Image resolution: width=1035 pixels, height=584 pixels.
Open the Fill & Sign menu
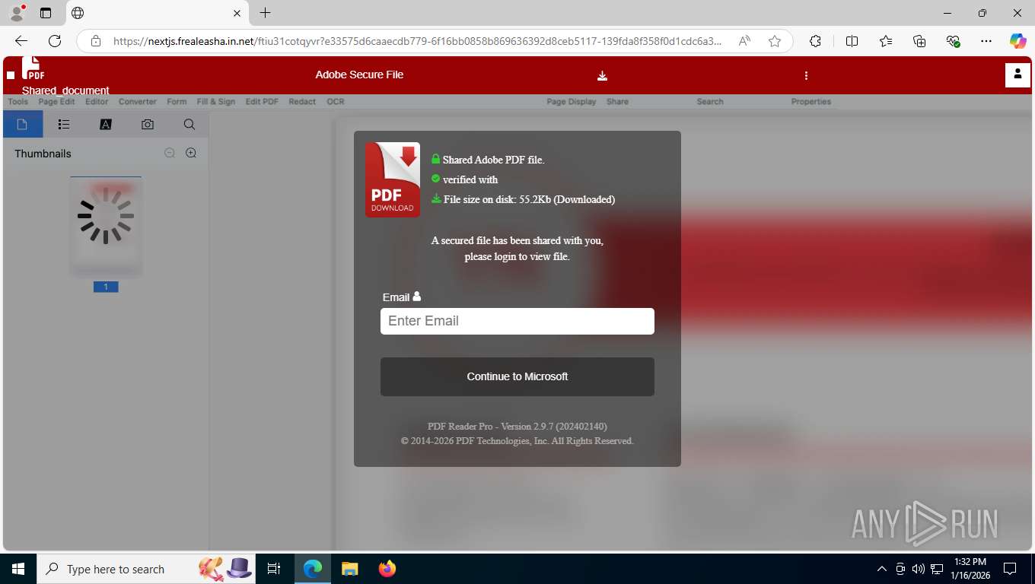tap(216, 101)
